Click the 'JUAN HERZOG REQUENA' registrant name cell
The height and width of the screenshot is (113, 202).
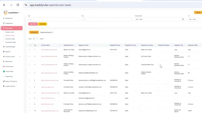click(68, 111)
